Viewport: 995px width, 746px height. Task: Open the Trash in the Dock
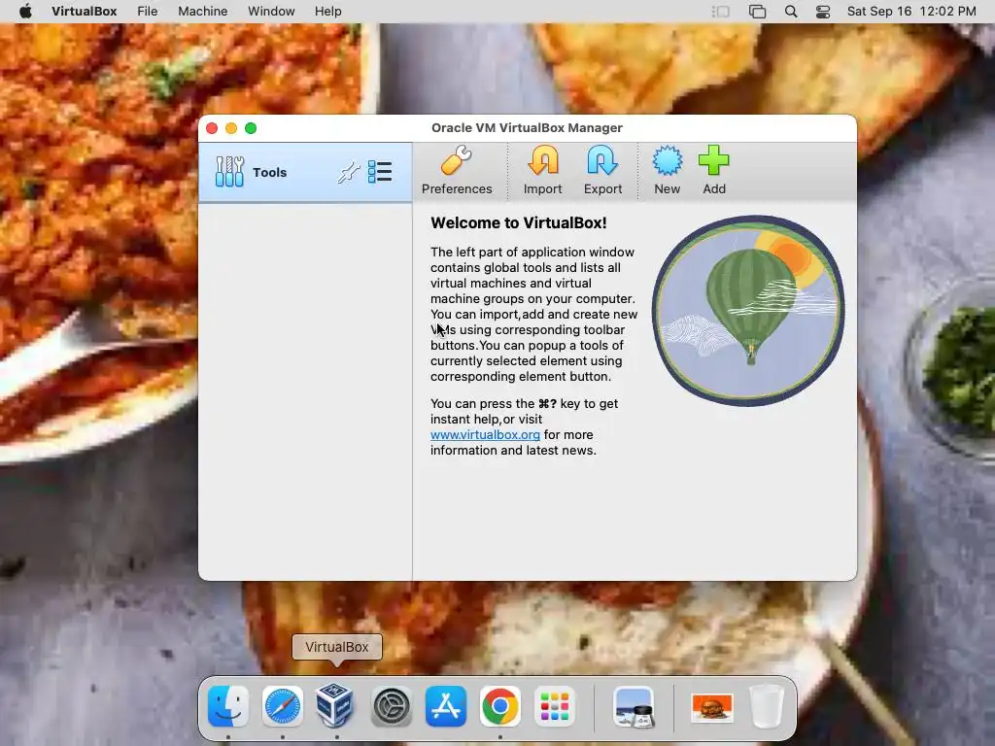point(767,706)
